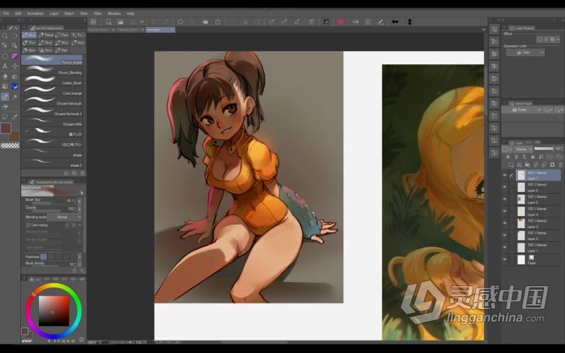Select the Oil paint flat brush 2
This screenshot has height=353, width=565.
pyautogui.click(x=52, y=112)
